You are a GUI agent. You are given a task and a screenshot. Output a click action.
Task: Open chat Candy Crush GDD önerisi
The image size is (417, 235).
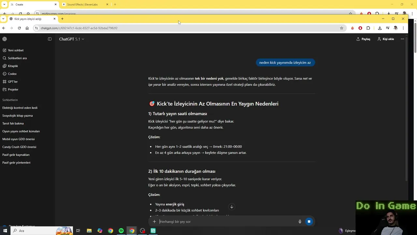[x=27, y=147]
